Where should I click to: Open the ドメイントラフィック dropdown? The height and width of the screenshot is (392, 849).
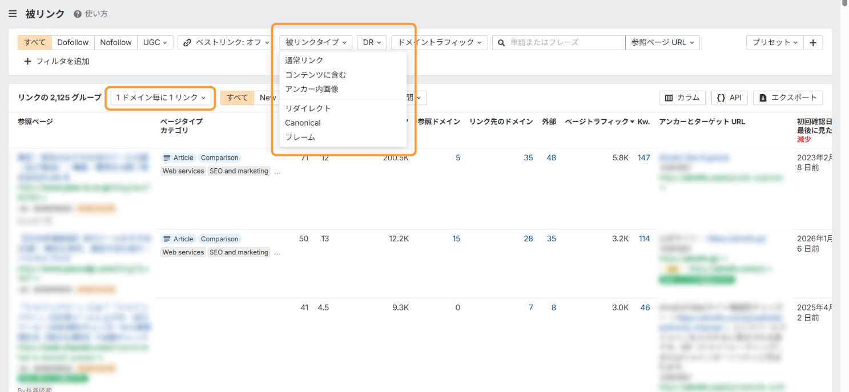(x=438, y=42)
